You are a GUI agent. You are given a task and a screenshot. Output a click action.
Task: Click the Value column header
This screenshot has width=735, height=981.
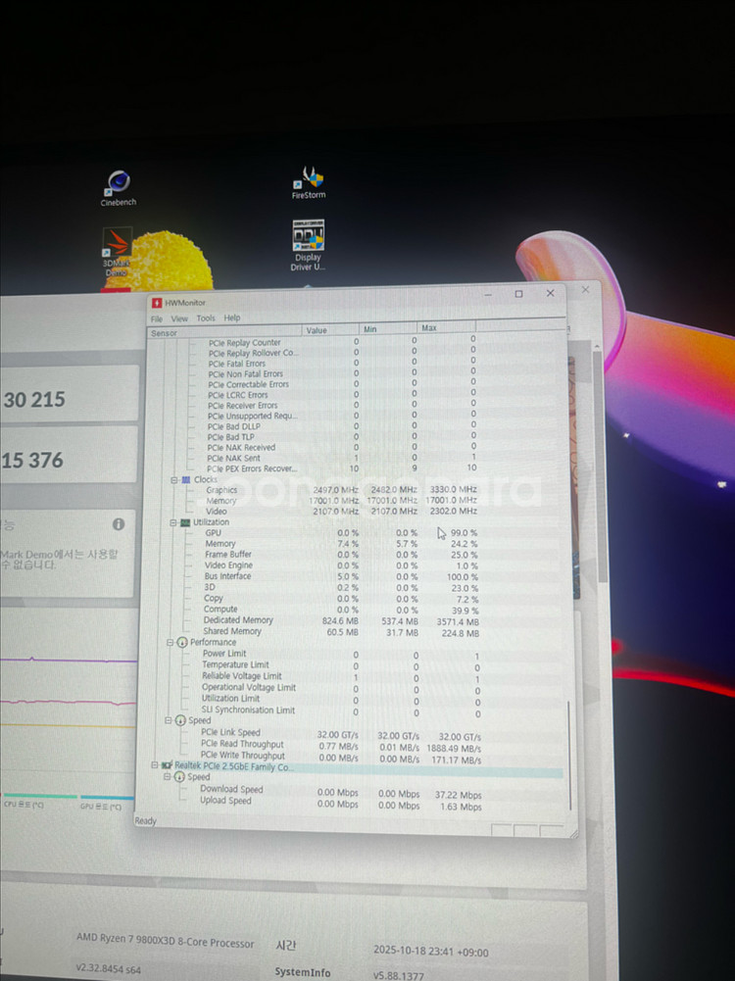click(317, 330)
